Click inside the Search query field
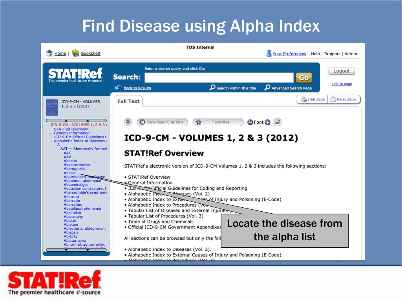This screenshot has height=301, width=402. tap(219, 78)
